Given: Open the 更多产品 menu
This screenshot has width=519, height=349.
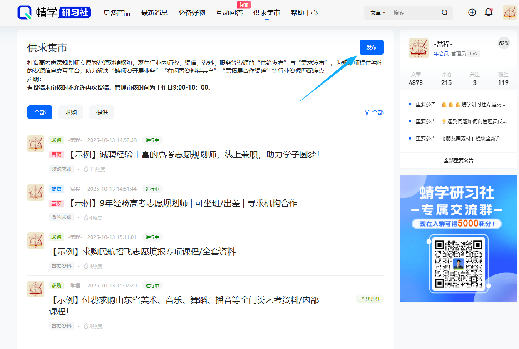Looking at the screenshot, I should coord(117,12).
